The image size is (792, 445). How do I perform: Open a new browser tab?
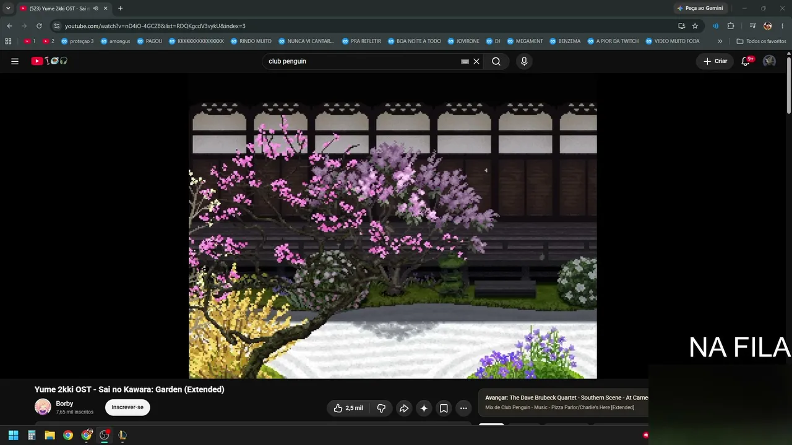[x=120, y=8]
